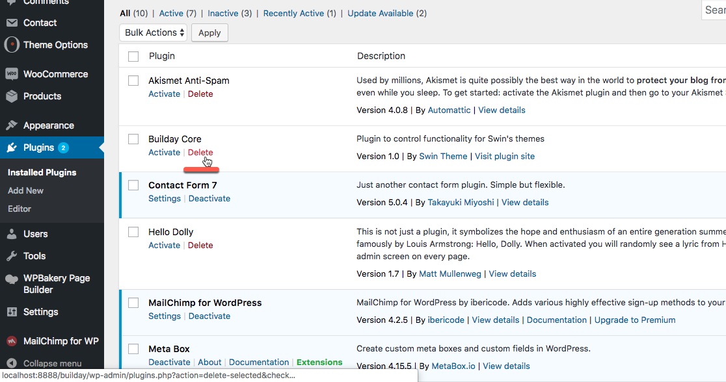
Task: Click the Plugins plug icon
Action: coord(12,147)
